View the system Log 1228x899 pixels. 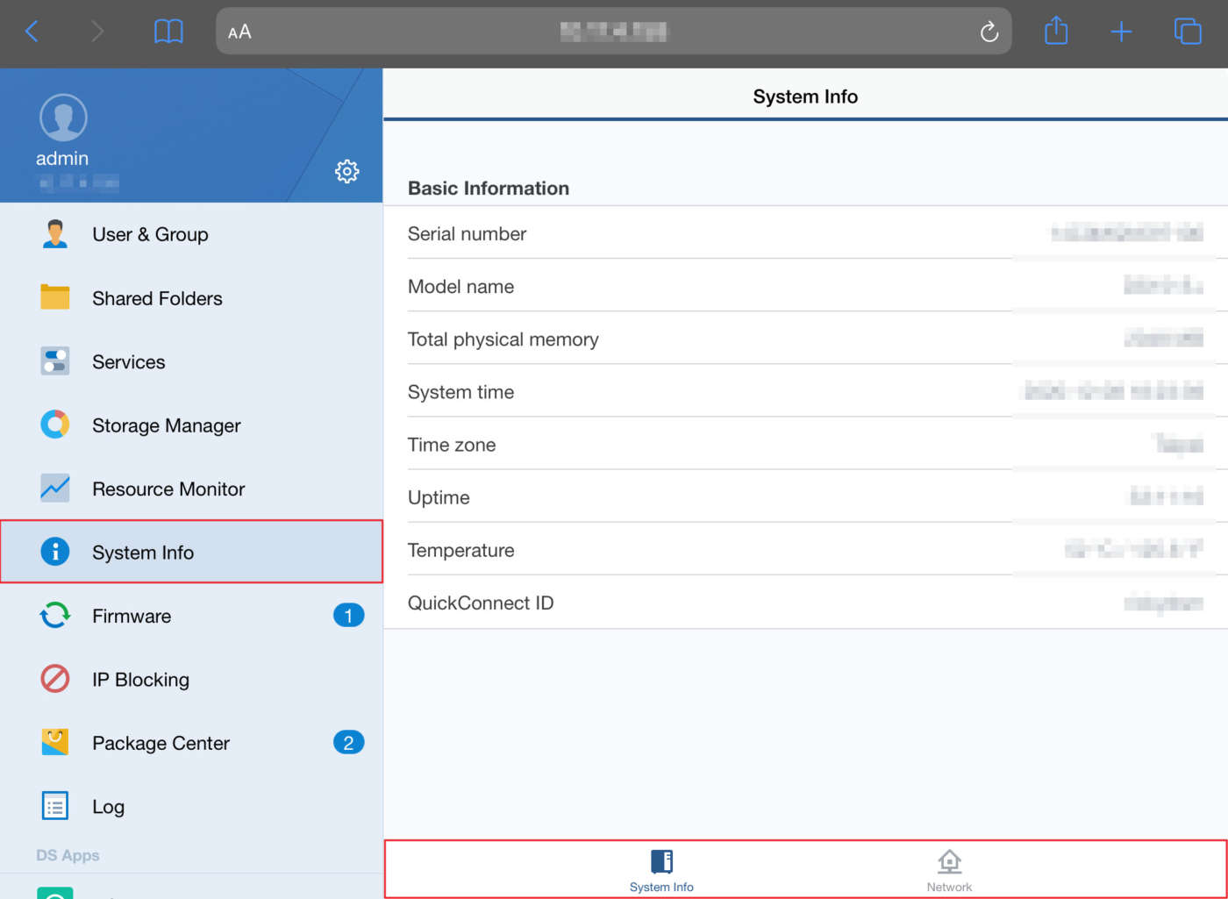pos(107,806)
